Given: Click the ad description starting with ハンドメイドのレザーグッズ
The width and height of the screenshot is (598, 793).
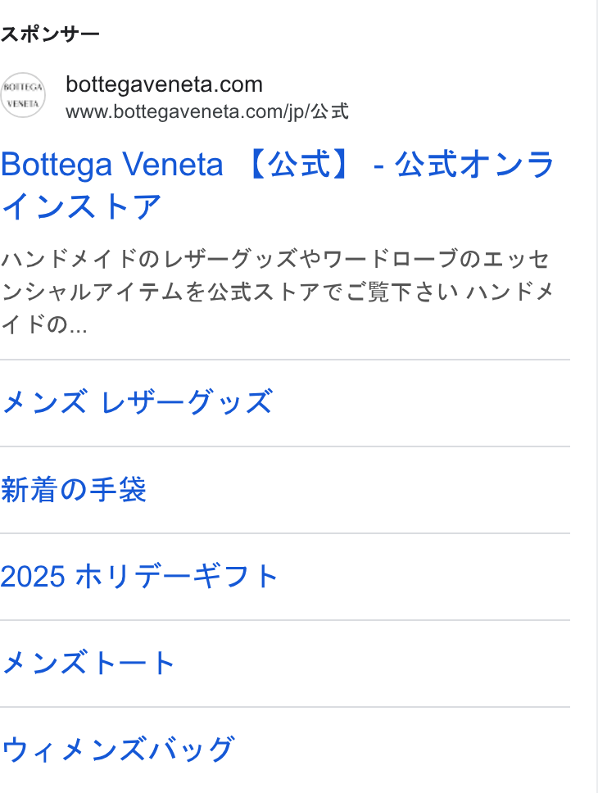Looking at the screenshot, I should pyautogui.click(x=277, y=292).
